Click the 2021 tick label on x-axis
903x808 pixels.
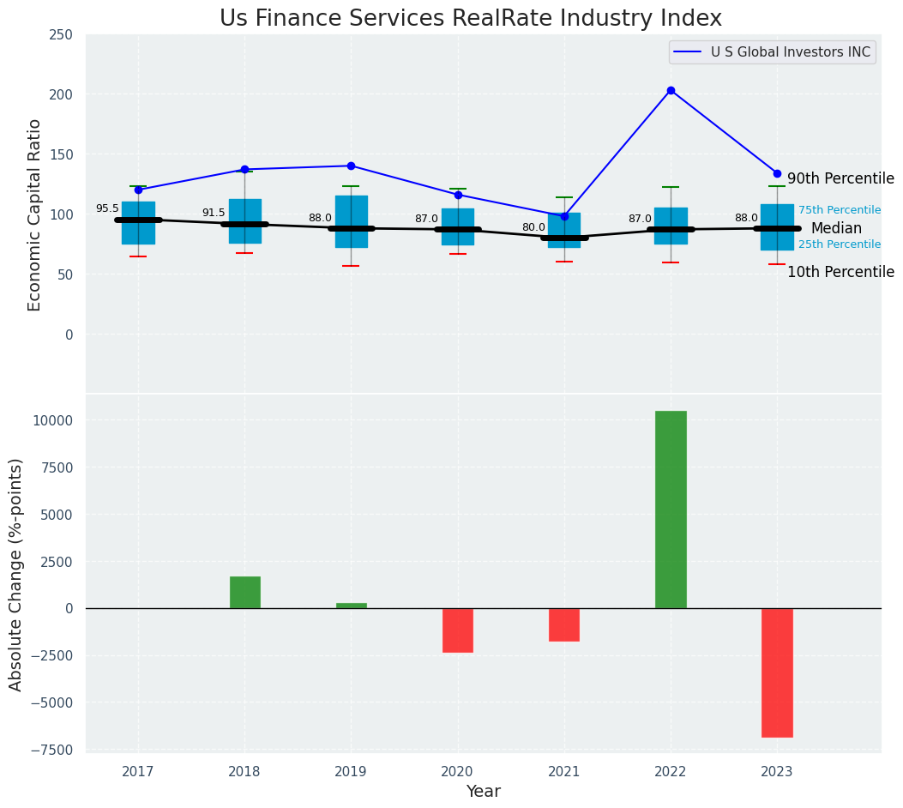click(564, 772)
